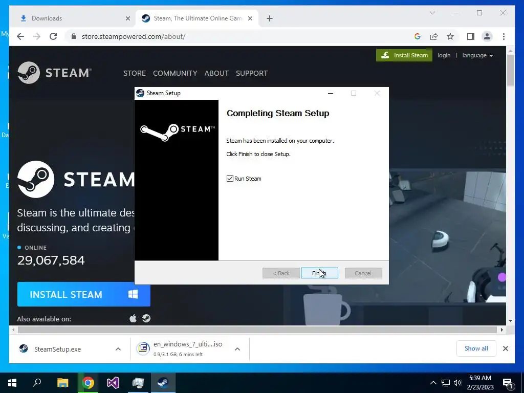Open COMMUNITY menu on Steam site

(x=175, y=73)
